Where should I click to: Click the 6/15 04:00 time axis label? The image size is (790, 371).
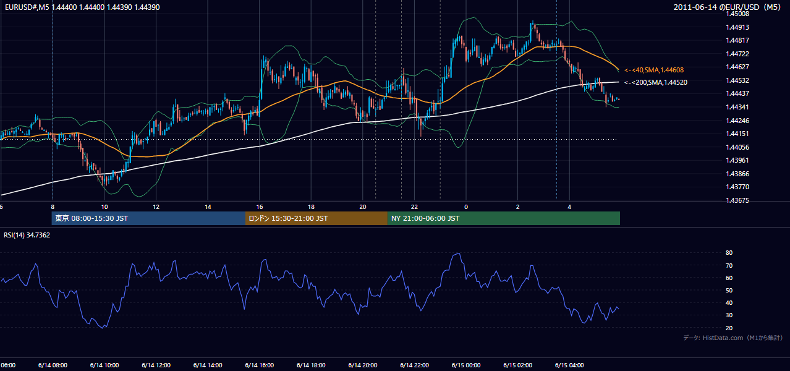[569, 365]
